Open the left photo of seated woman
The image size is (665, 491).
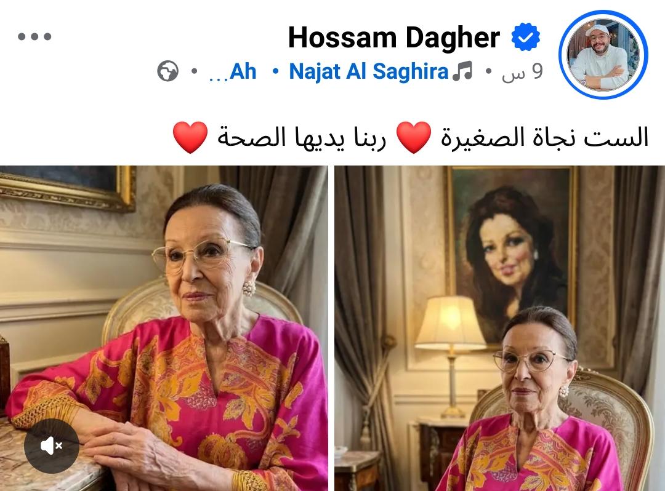pos(164,329)
